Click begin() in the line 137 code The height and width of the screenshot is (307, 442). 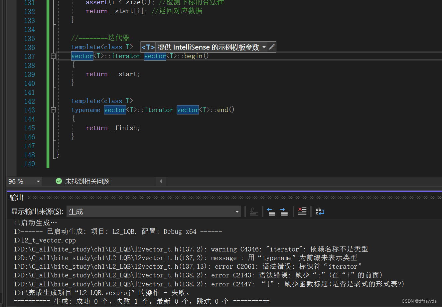tap(197, 56)
